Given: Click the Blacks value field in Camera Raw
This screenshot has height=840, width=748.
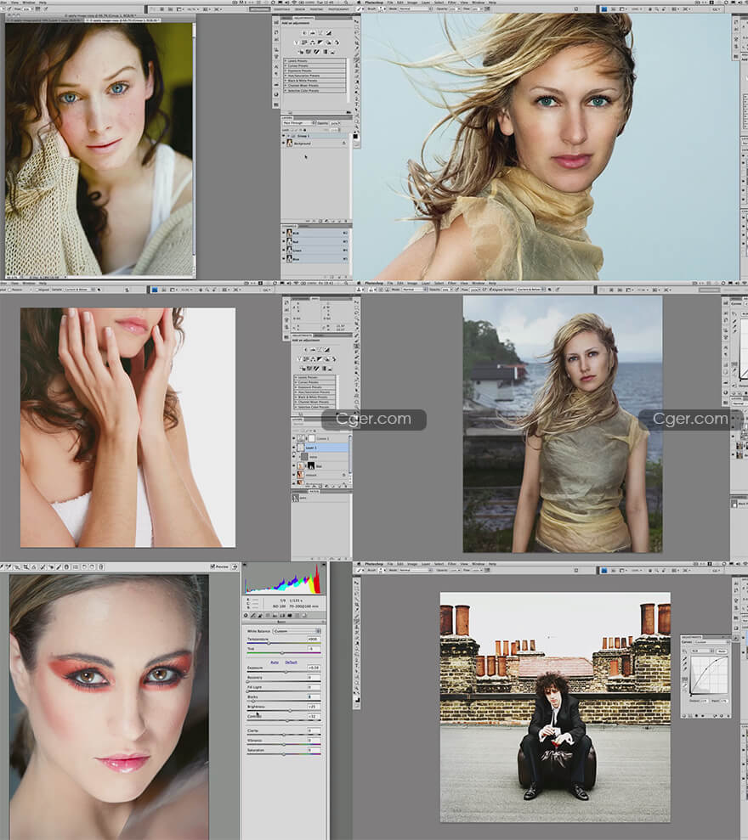Looking at the screenshot, I should click(313, 697).
